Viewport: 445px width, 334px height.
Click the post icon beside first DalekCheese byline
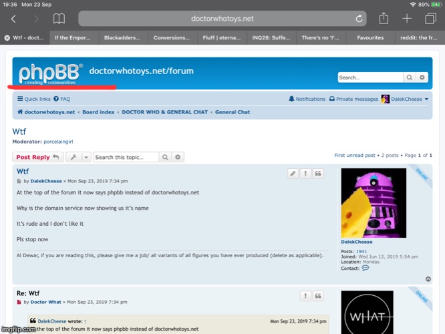click(x=19, y=181)
